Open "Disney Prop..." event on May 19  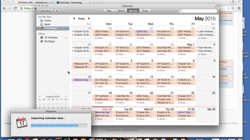(123, 100)
